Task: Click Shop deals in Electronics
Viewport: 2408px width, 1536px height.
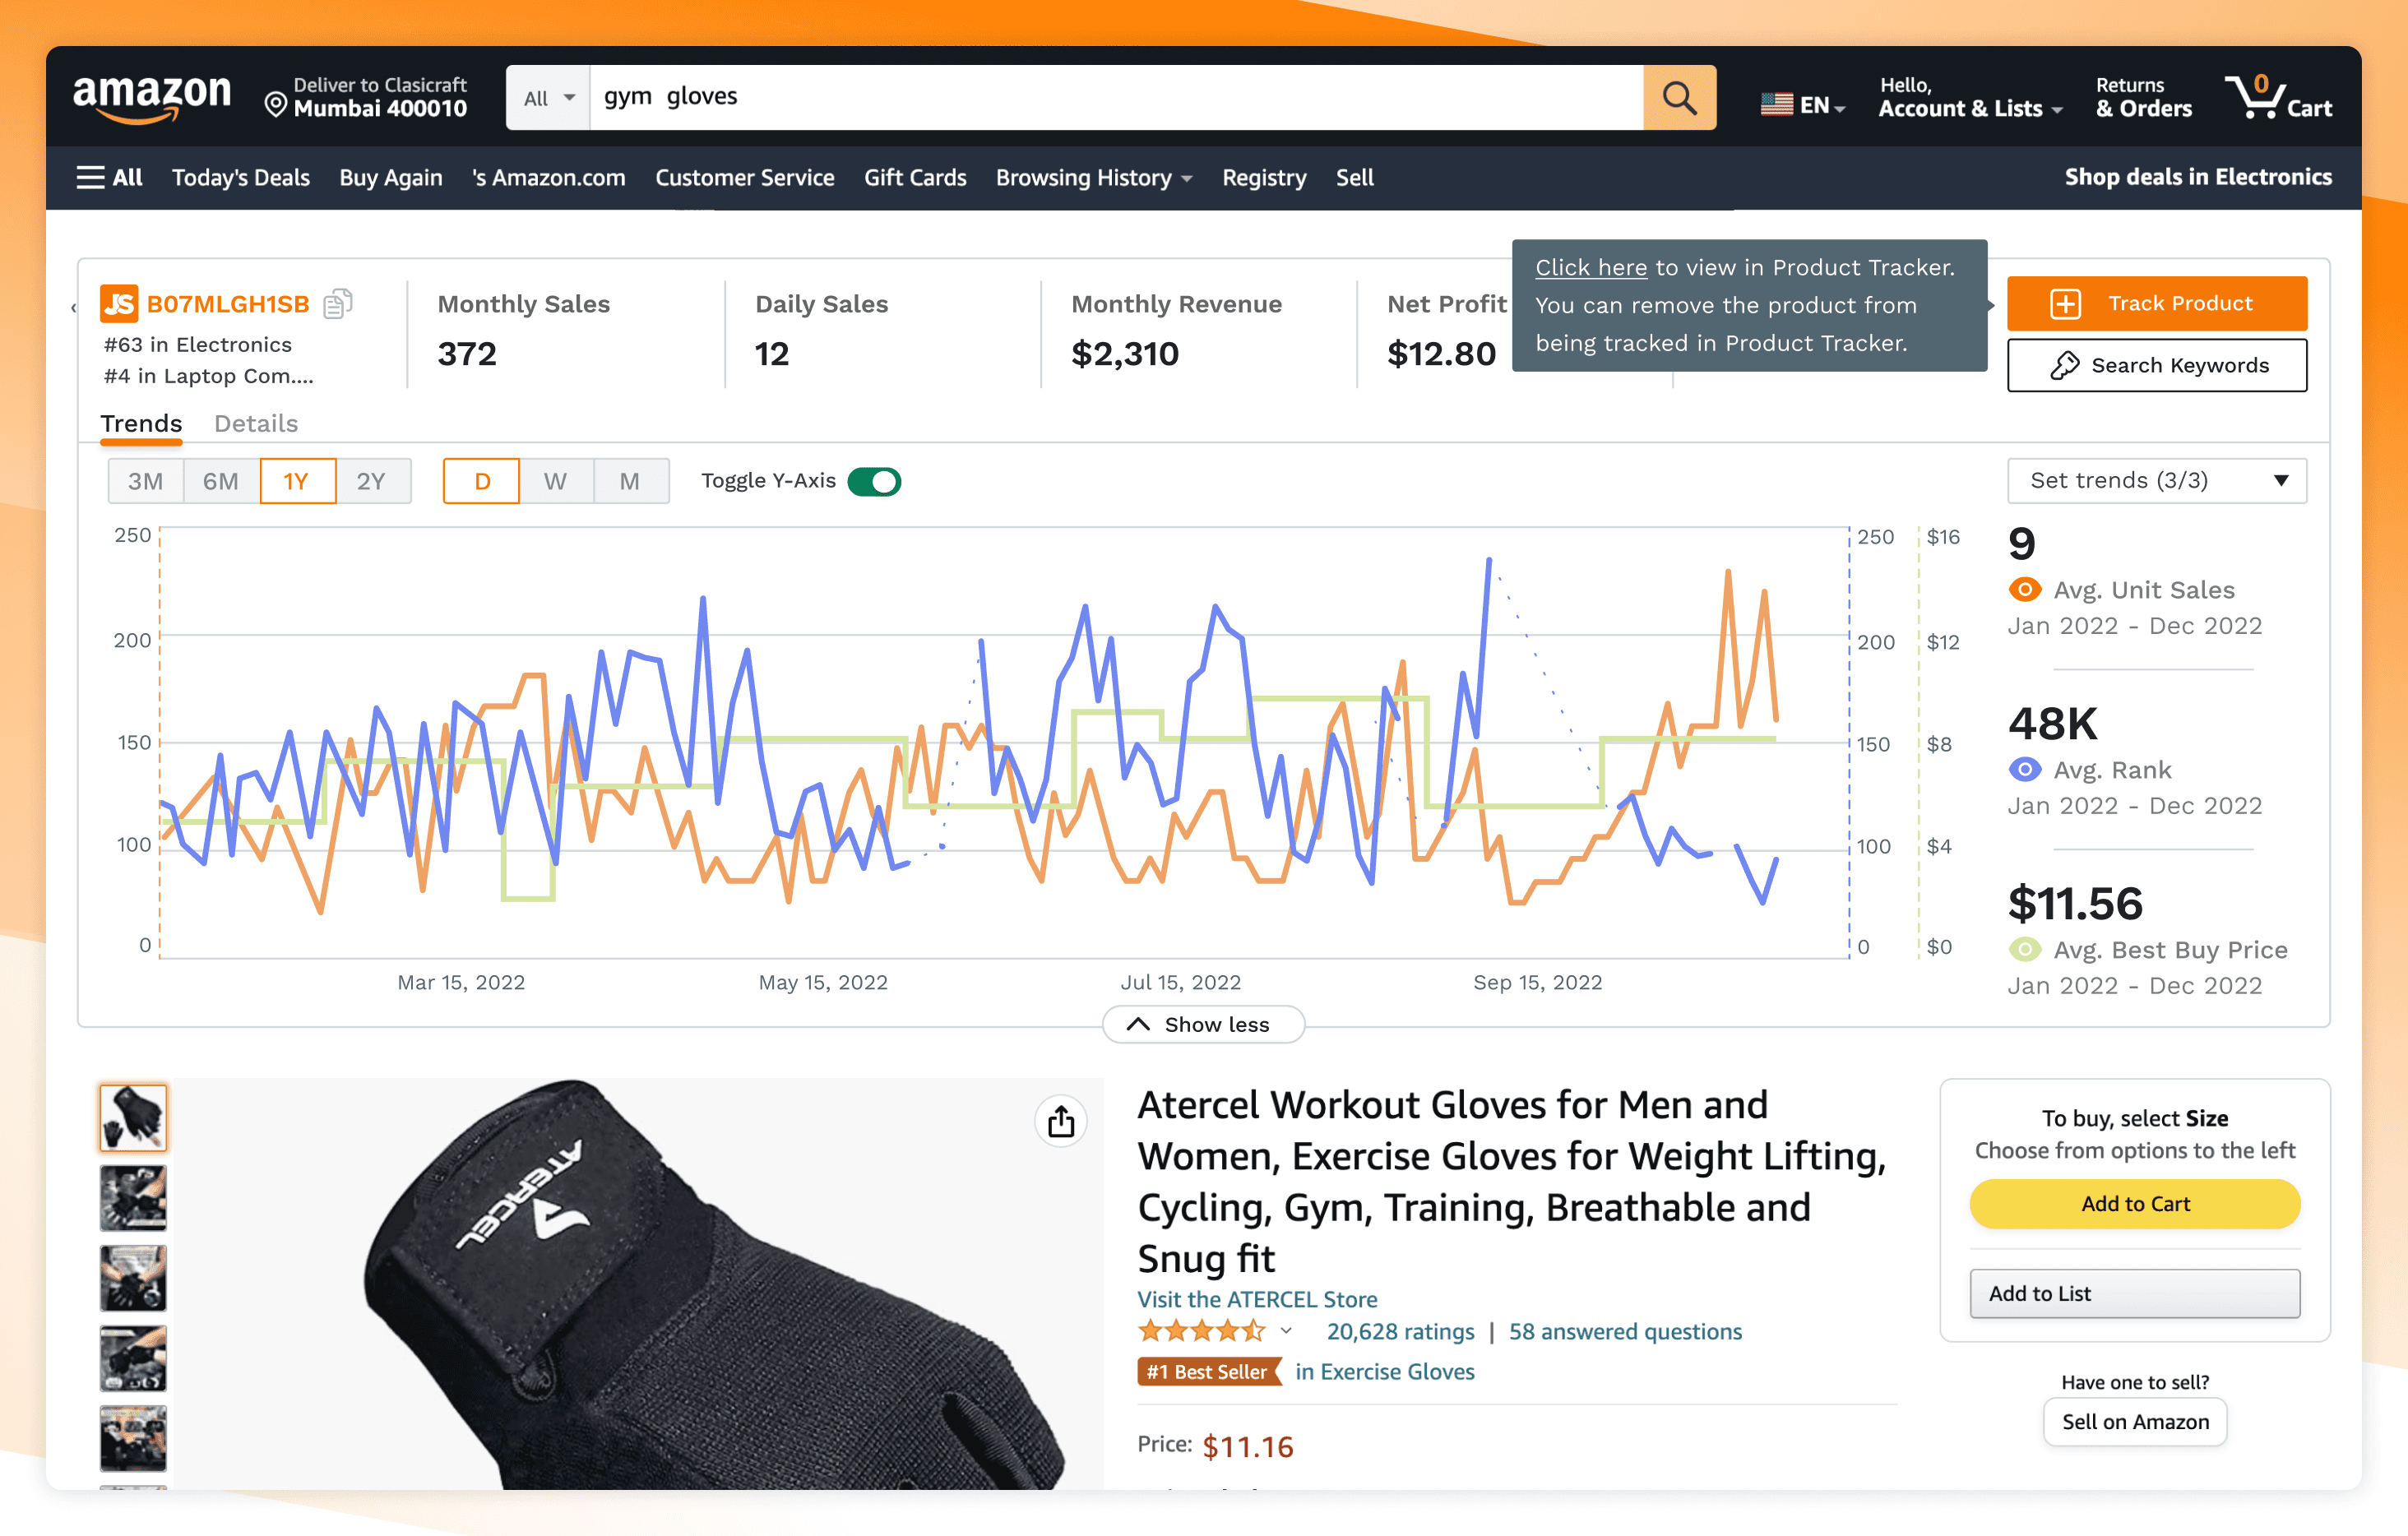Action: click(x=2198, y=177)
